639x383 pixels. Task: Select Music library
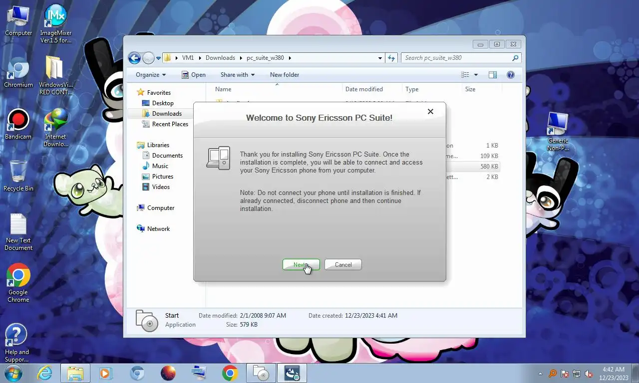155,166
